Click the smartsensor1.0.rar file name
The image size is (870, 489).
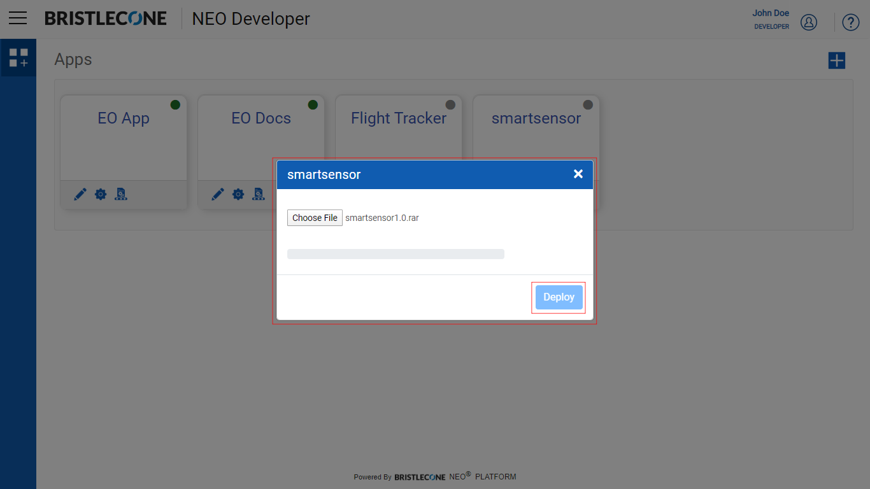(x=382, y=218)
